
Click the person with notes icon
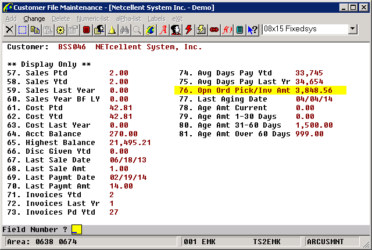[99, 30]
